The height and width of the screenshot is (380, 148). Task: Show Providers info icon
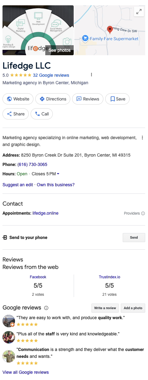(x=143, y=213)
